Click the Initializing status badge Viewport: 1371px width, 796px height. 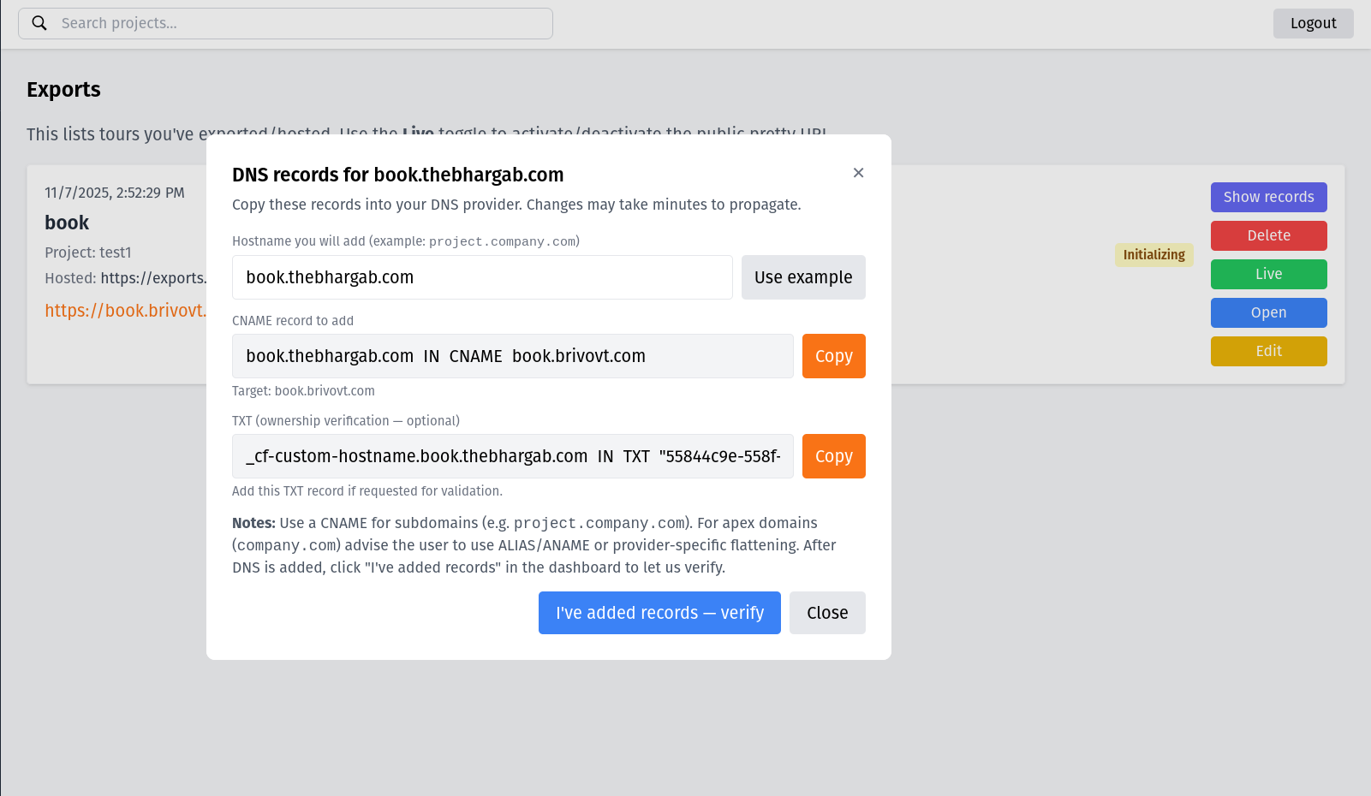click(1153, 254)
